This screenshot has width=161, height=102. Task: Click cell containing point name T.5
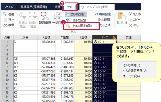click(25, 59)
